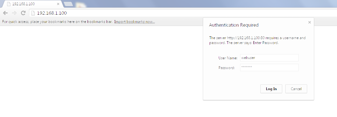
Task: Click the page info icon in address bar
Action: (33, 13)
